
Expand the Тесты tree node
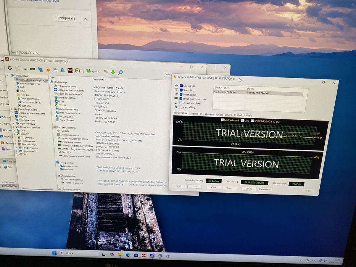click(x=17, y=154)
